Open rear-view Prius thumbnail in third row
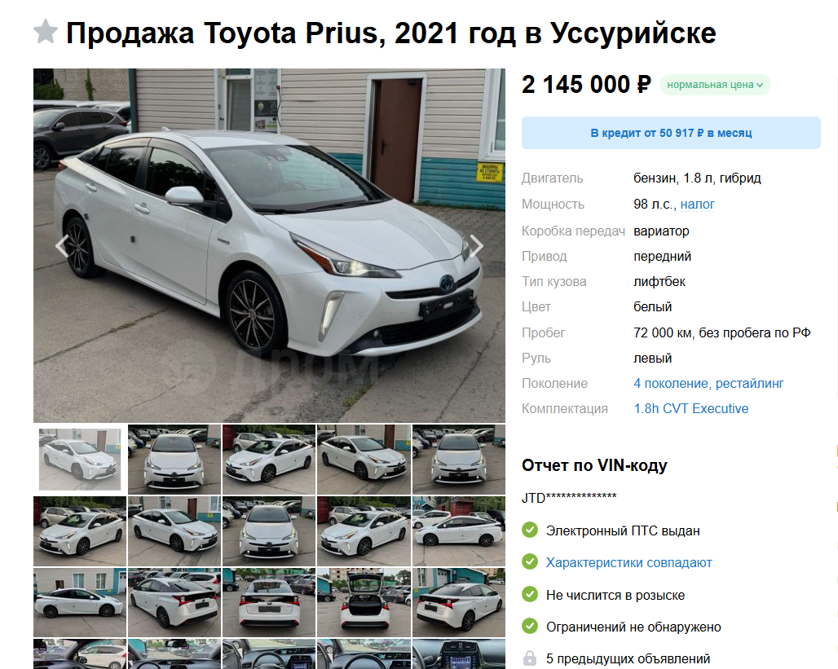This screenshot has height=669, width=838. (269, 602)
